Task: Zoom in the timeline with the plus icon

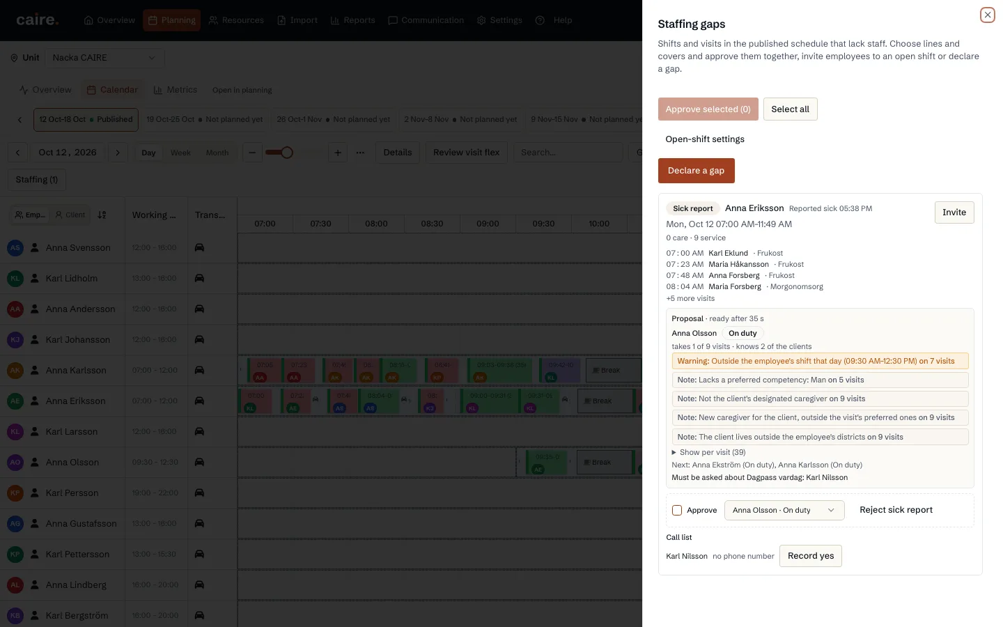Action: click(x=338, y=153)
